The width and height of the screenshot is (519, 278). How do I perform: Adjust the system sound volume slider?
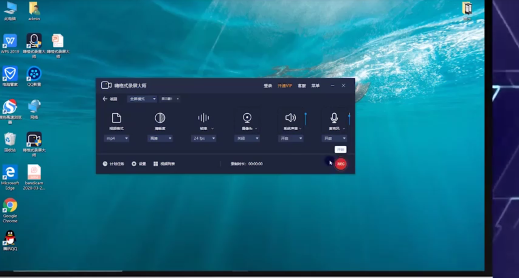(306, 119)
